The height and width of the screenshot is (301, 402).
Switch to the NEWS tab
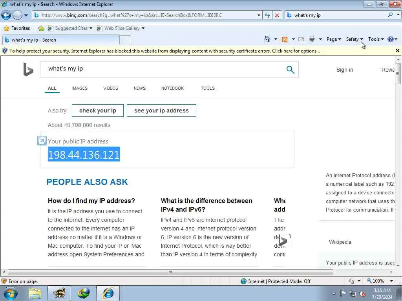click(x=140, y=88)
